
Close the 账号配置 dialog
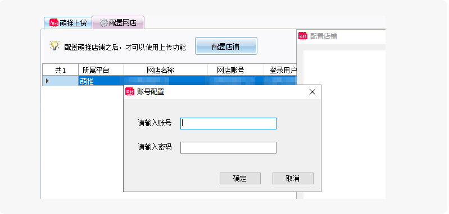312,92
